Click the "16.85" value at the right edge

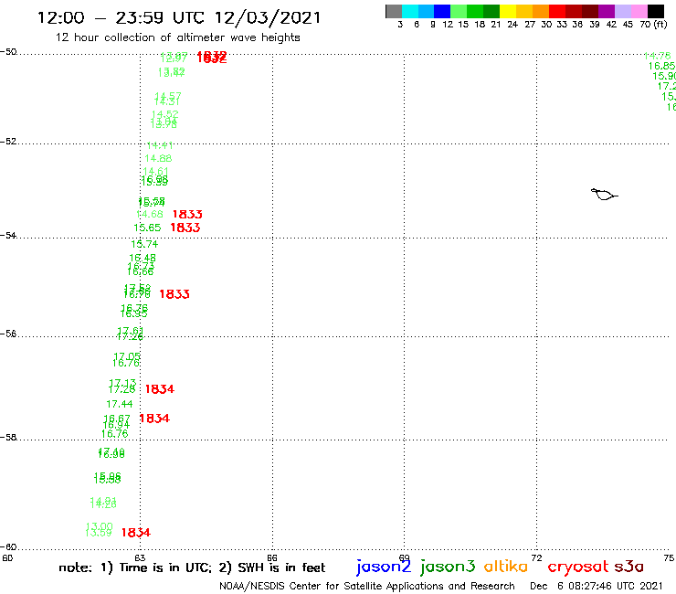pos(661,66)
